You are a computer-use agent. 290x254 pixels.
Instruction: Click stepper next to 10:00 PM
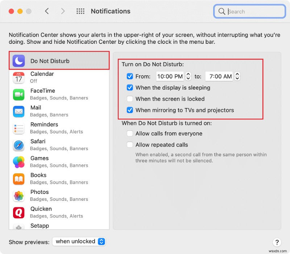tap(188, 76)
